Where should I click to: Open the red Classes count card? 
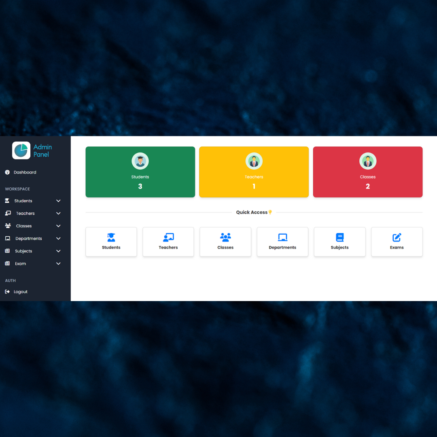coord(367,172)
